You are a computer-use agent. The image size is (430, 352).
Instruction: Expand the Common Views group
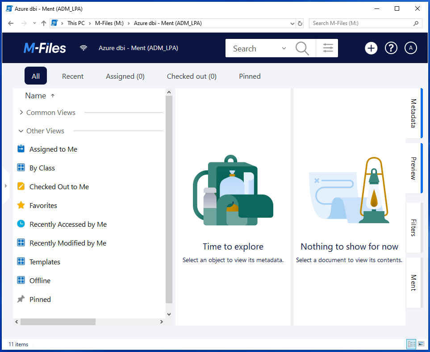(x=21, y=112)
